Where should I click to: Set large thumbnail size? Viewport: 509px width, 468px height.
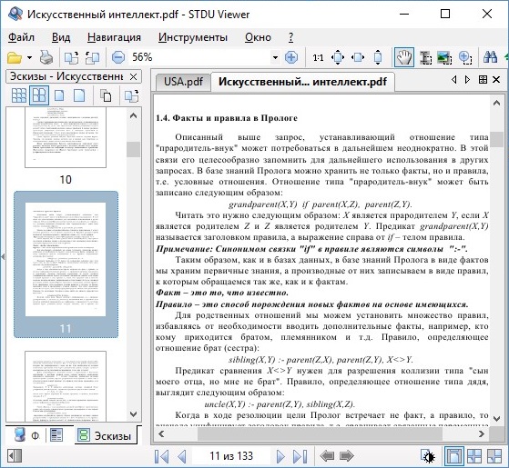(59, 95)
